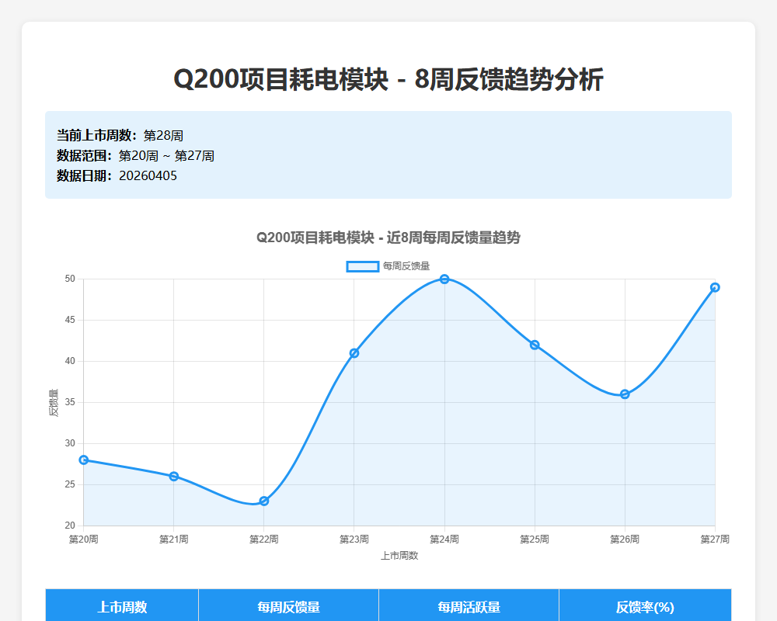Image resolution: width=777 pixels, height=621 pixels.
Task: Select the 第24周 peak data point
Action: [444, 279]
